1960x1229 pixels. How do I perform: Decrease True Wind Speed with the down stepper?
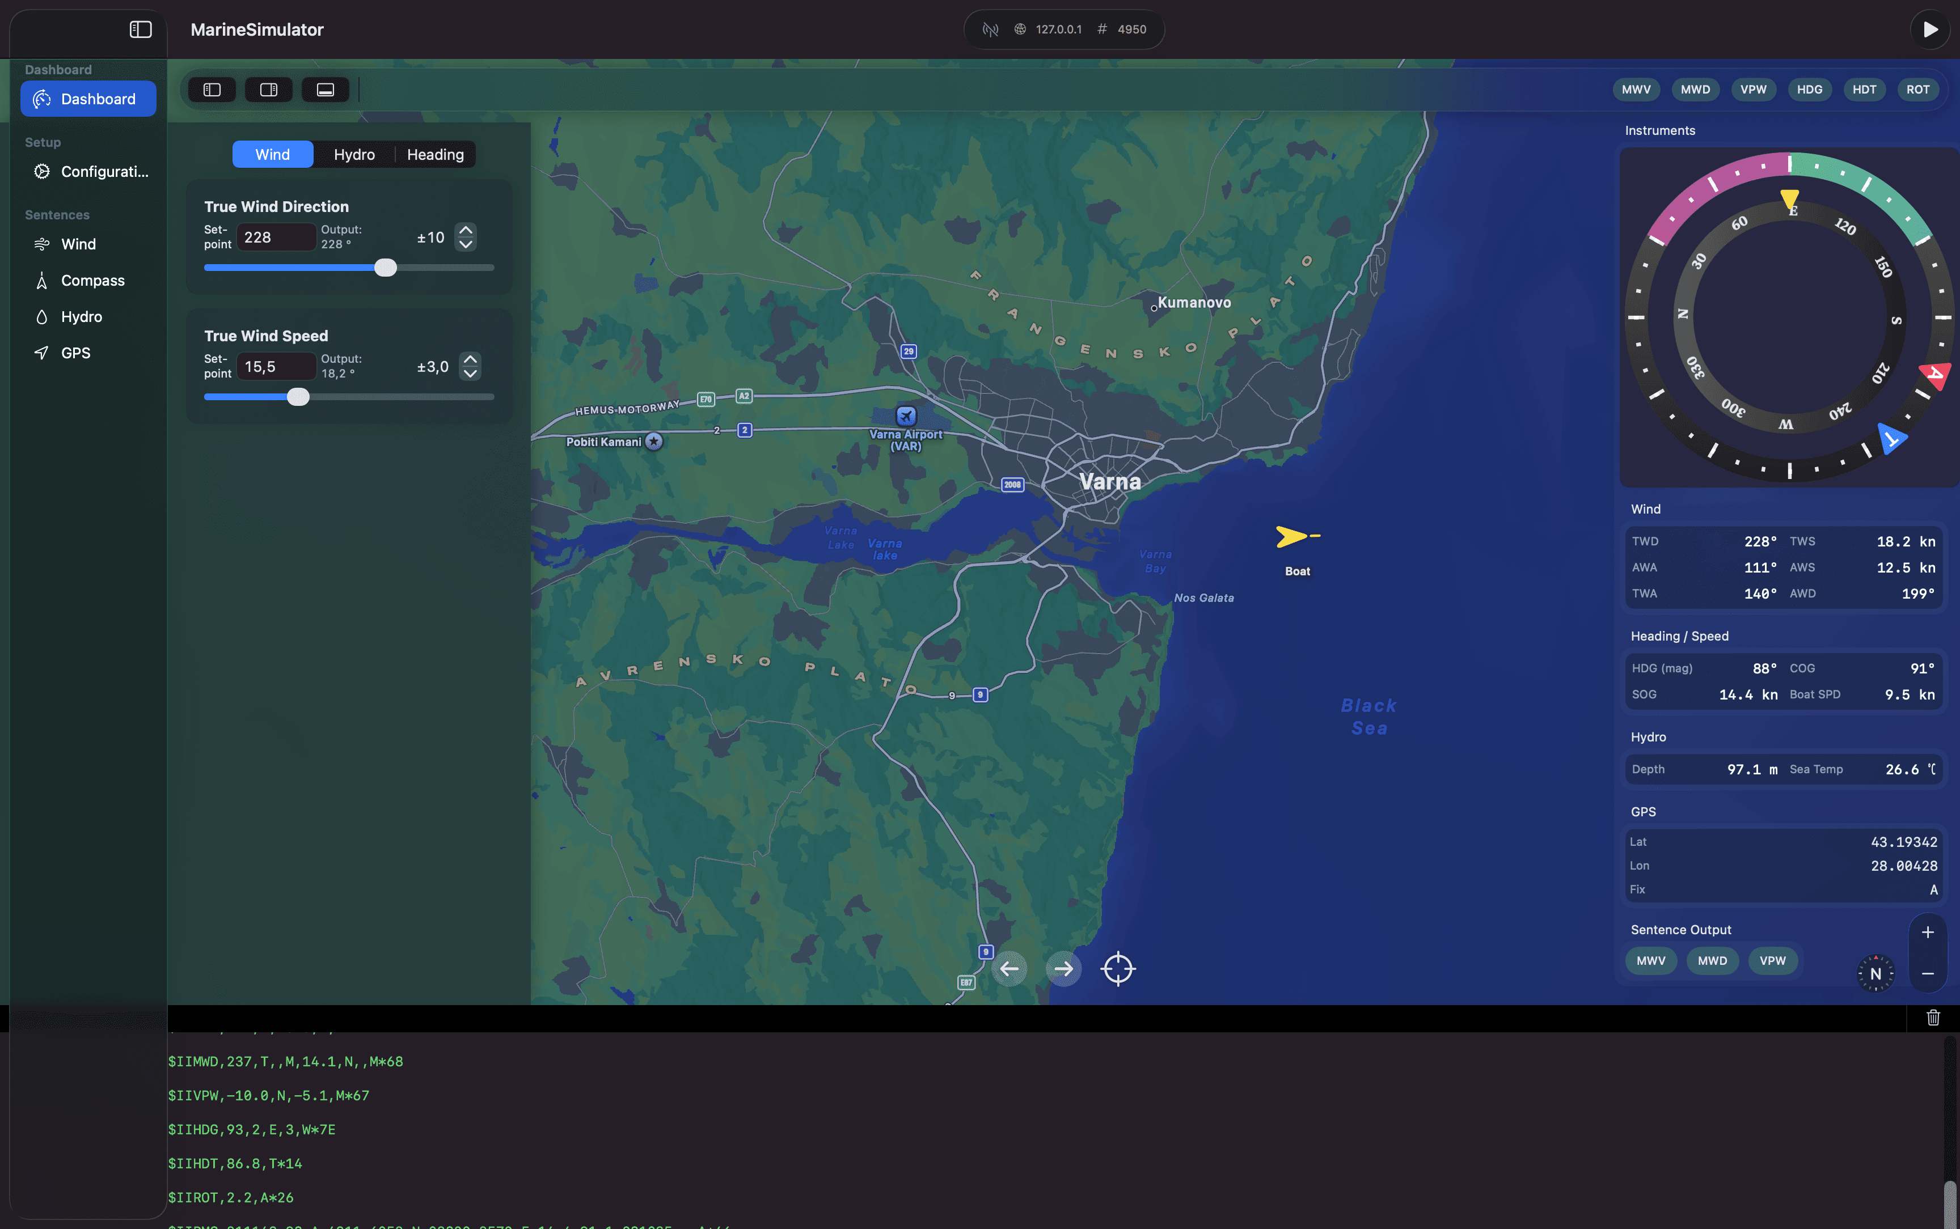click(471, 373)
